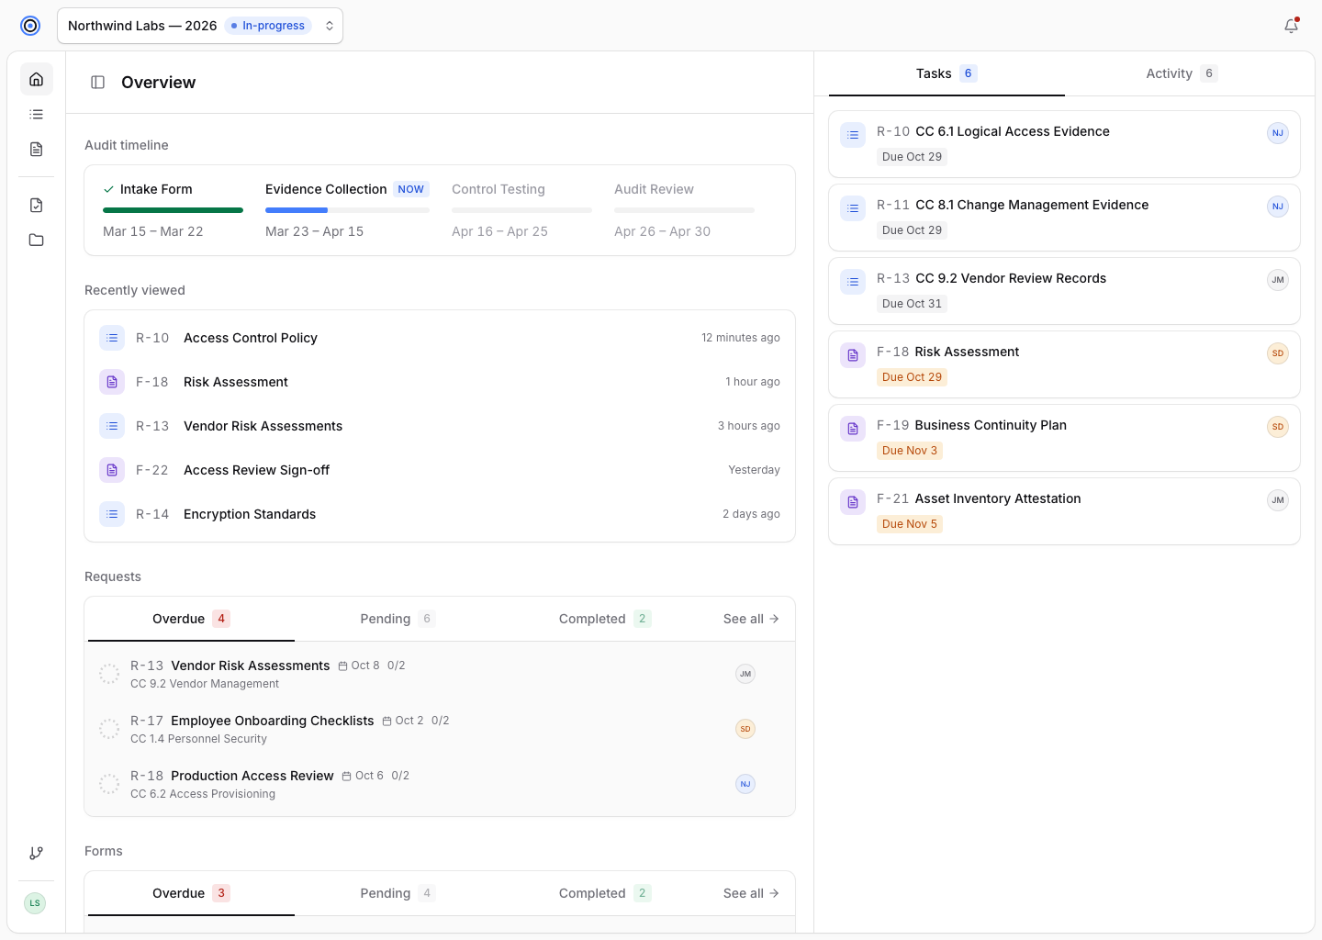Click the Due Nov 5 label
1322x940 pixels.
coord(910,524)
